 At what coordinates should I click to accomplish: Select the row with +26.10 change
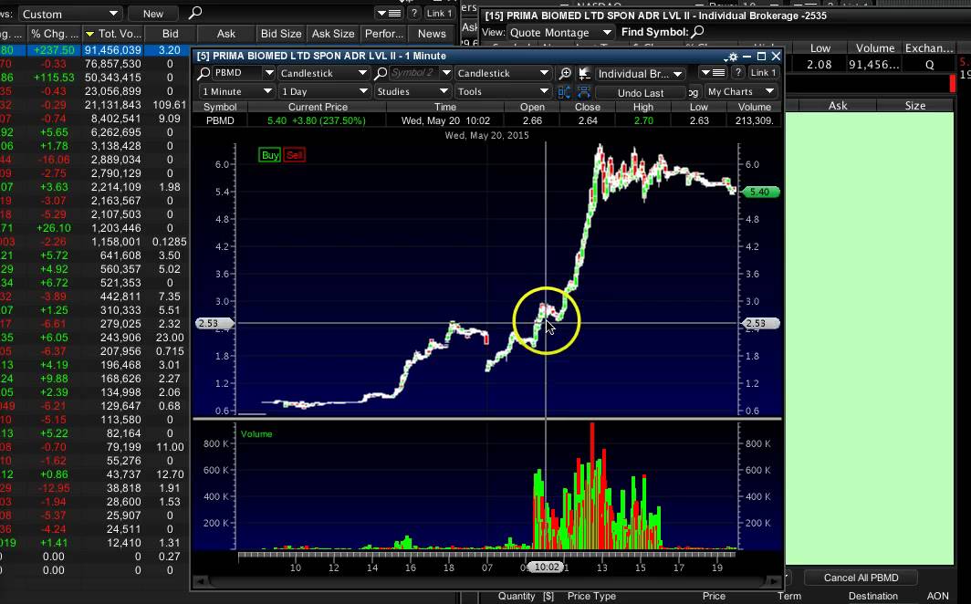tap(95, 228)
